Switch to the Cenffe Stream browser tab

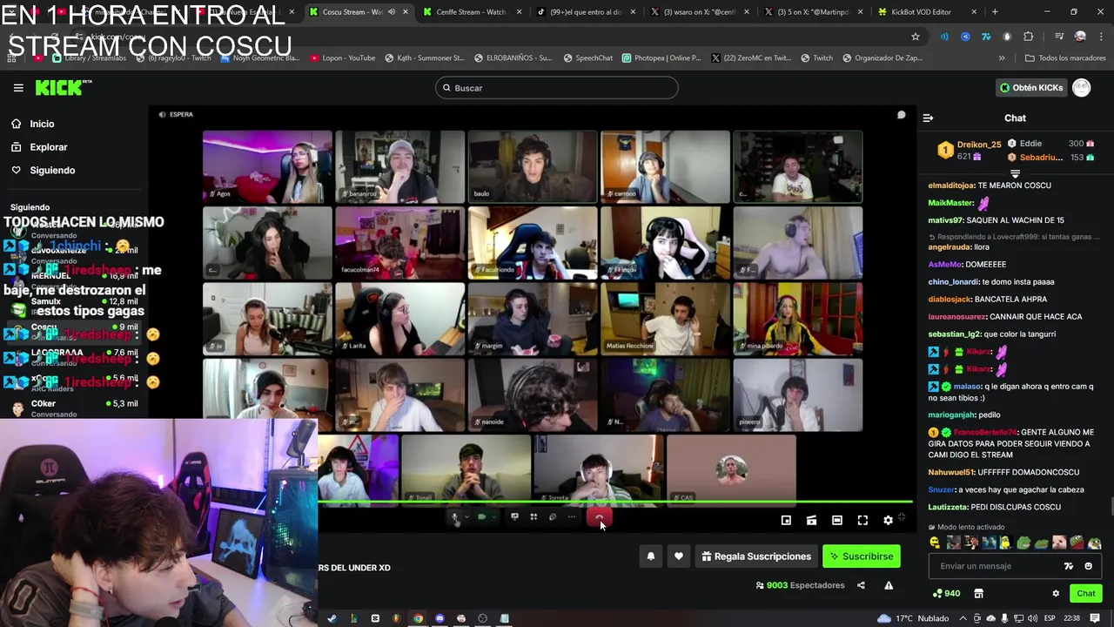471,12
